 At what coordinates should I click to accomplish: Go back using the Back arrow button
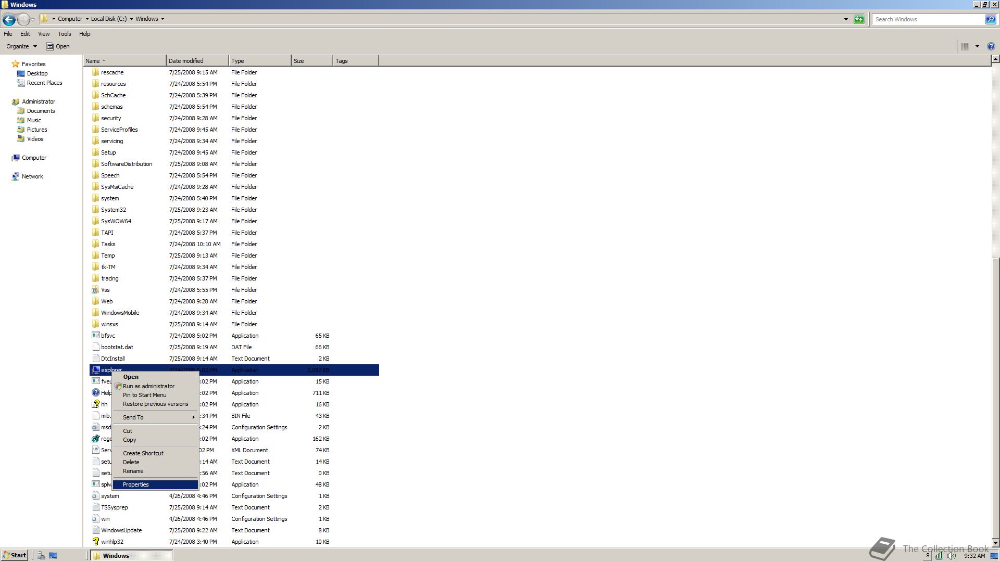click(x=8, y=19)
